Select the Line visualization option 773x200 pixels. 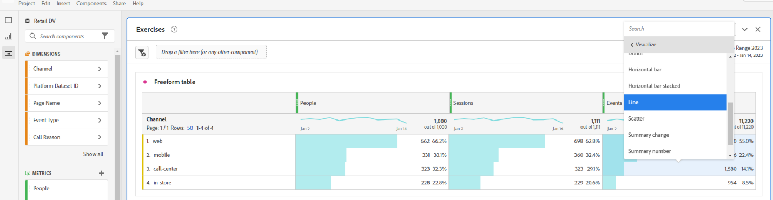tap(675, 102)
